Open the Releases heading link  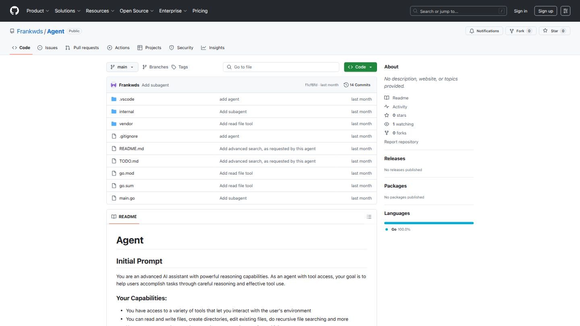coord(395,159)
